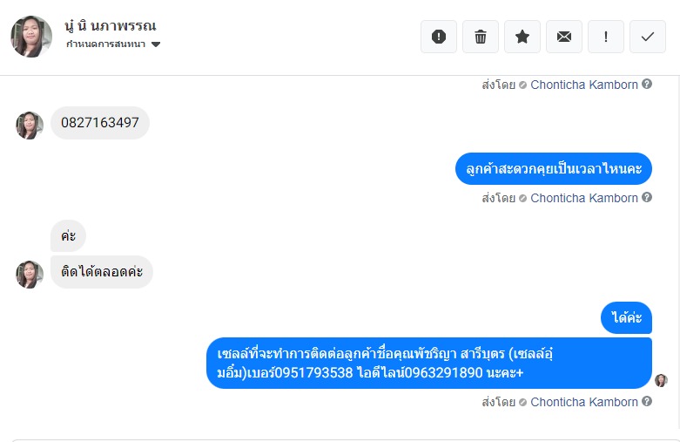Viewport: 680px width, 442px height.
Task: Delete conversation with the trash icon
Action: pyautogui.click(x=481, y=37)
